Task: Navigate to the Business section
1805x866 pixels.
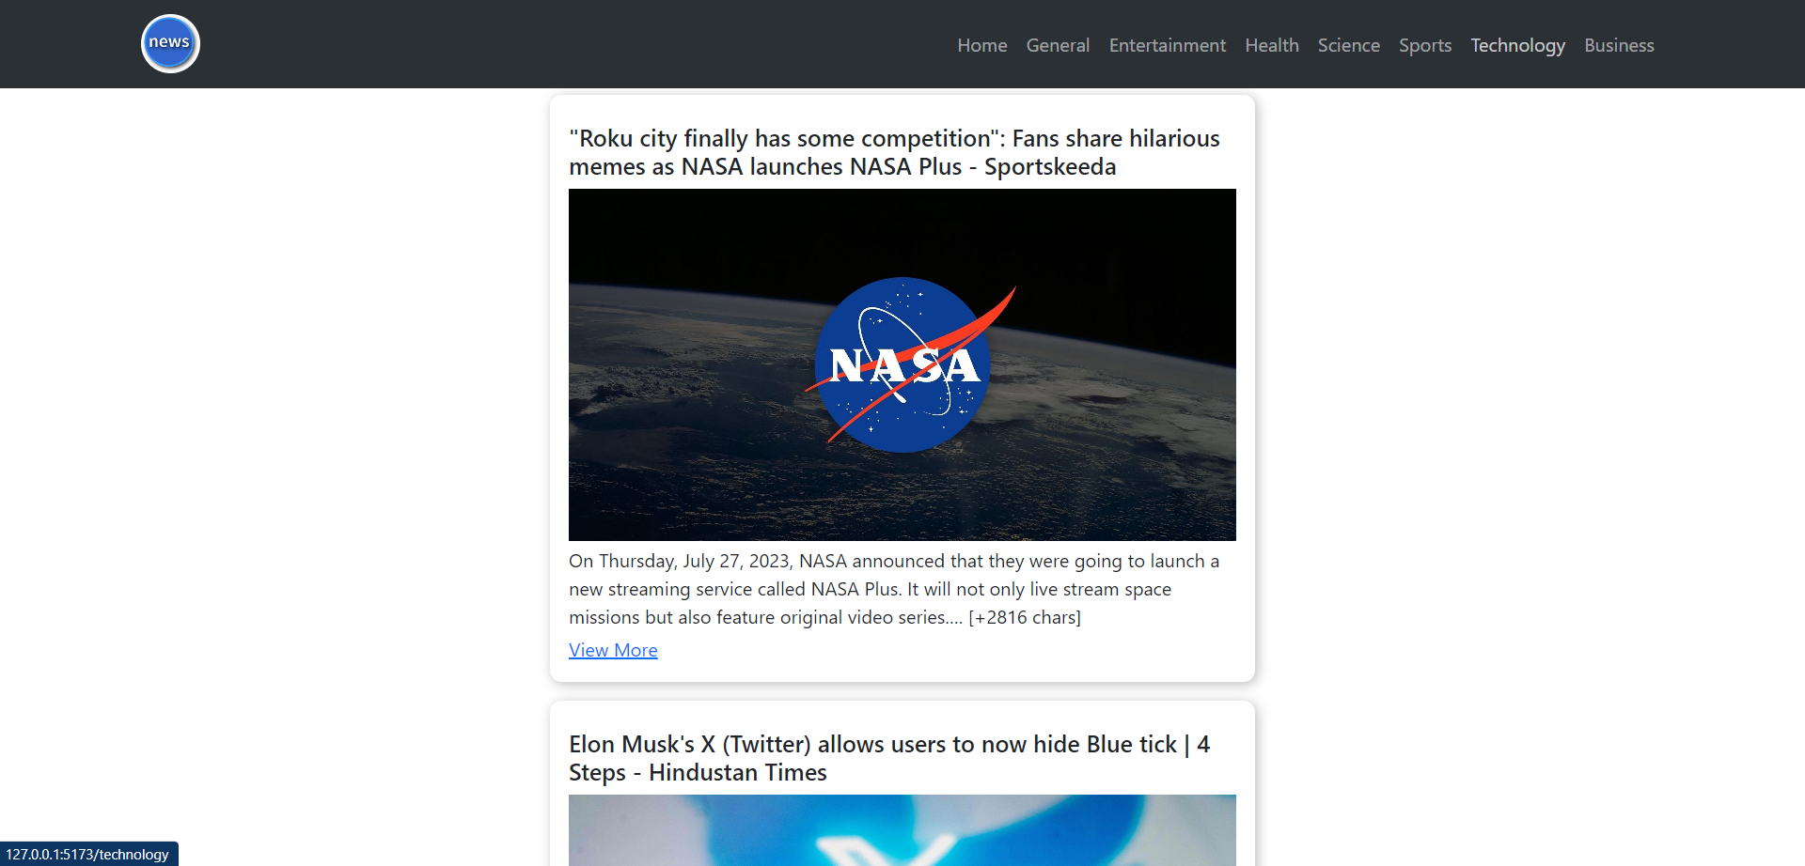Action: point(1619,44)
